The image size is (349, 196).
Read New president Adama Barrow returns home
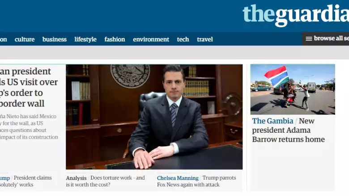[288, 130]
